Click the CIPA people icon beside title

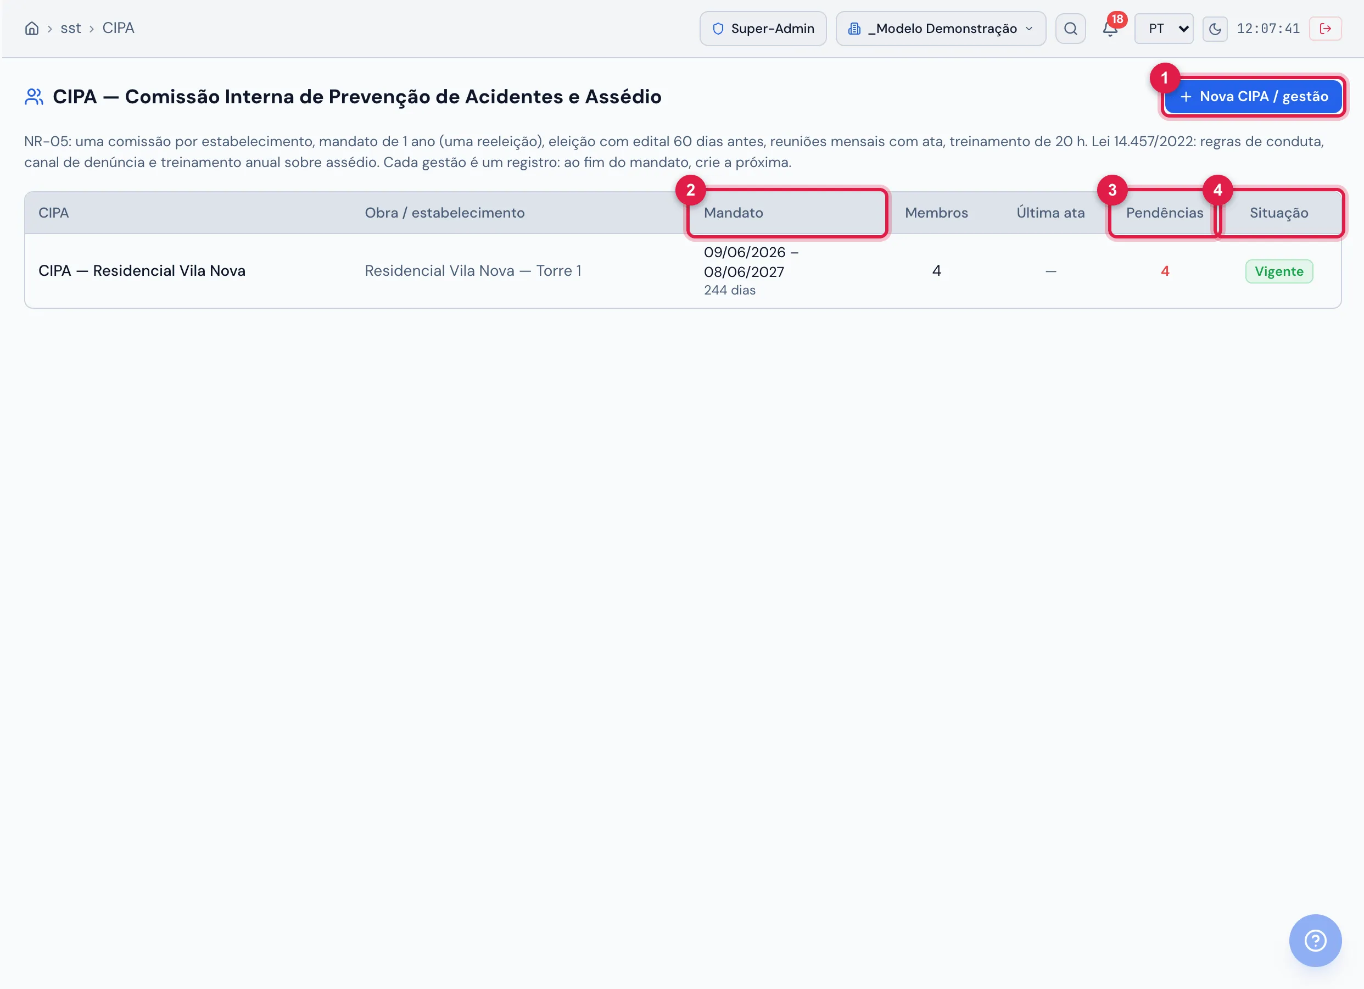33,97
